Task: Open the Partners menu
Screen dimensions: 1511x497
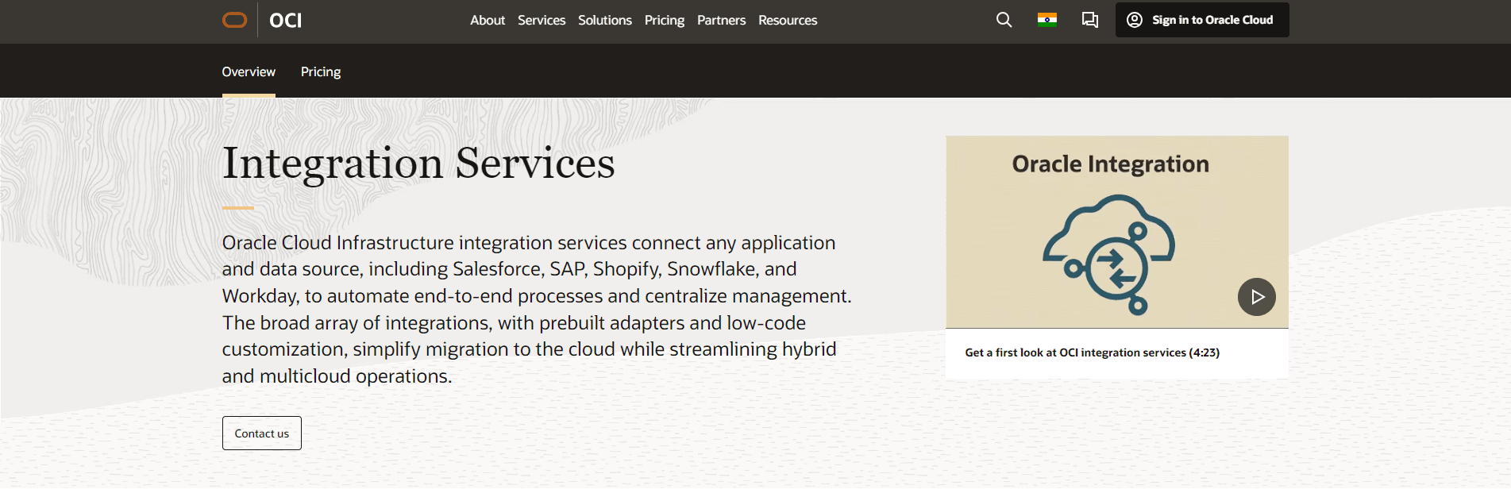Action: tap(721, 20)
